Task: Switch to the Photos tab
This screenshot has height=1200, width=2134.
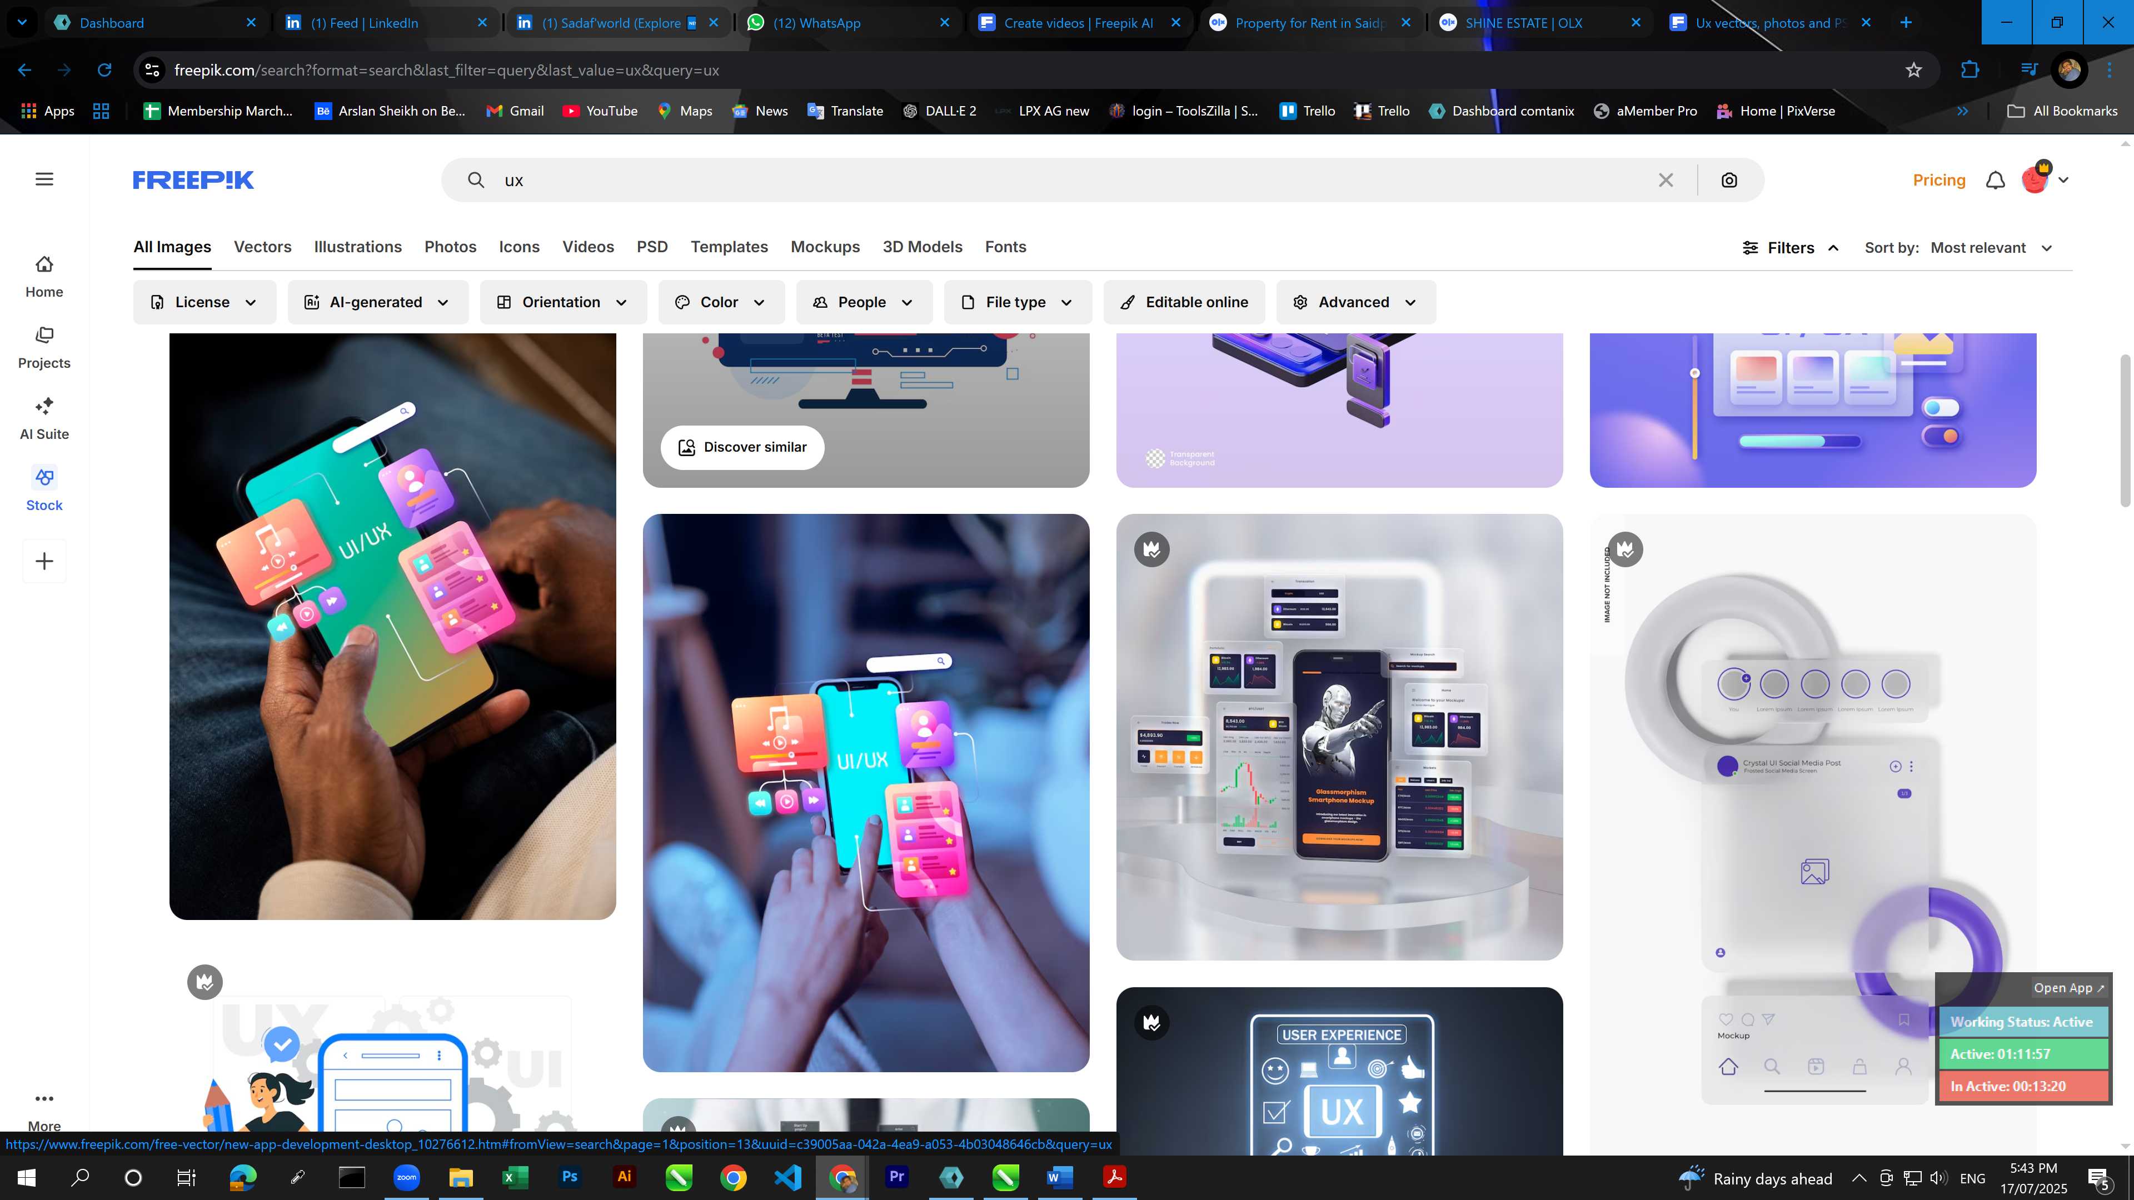Action: [x=451, y=247]
